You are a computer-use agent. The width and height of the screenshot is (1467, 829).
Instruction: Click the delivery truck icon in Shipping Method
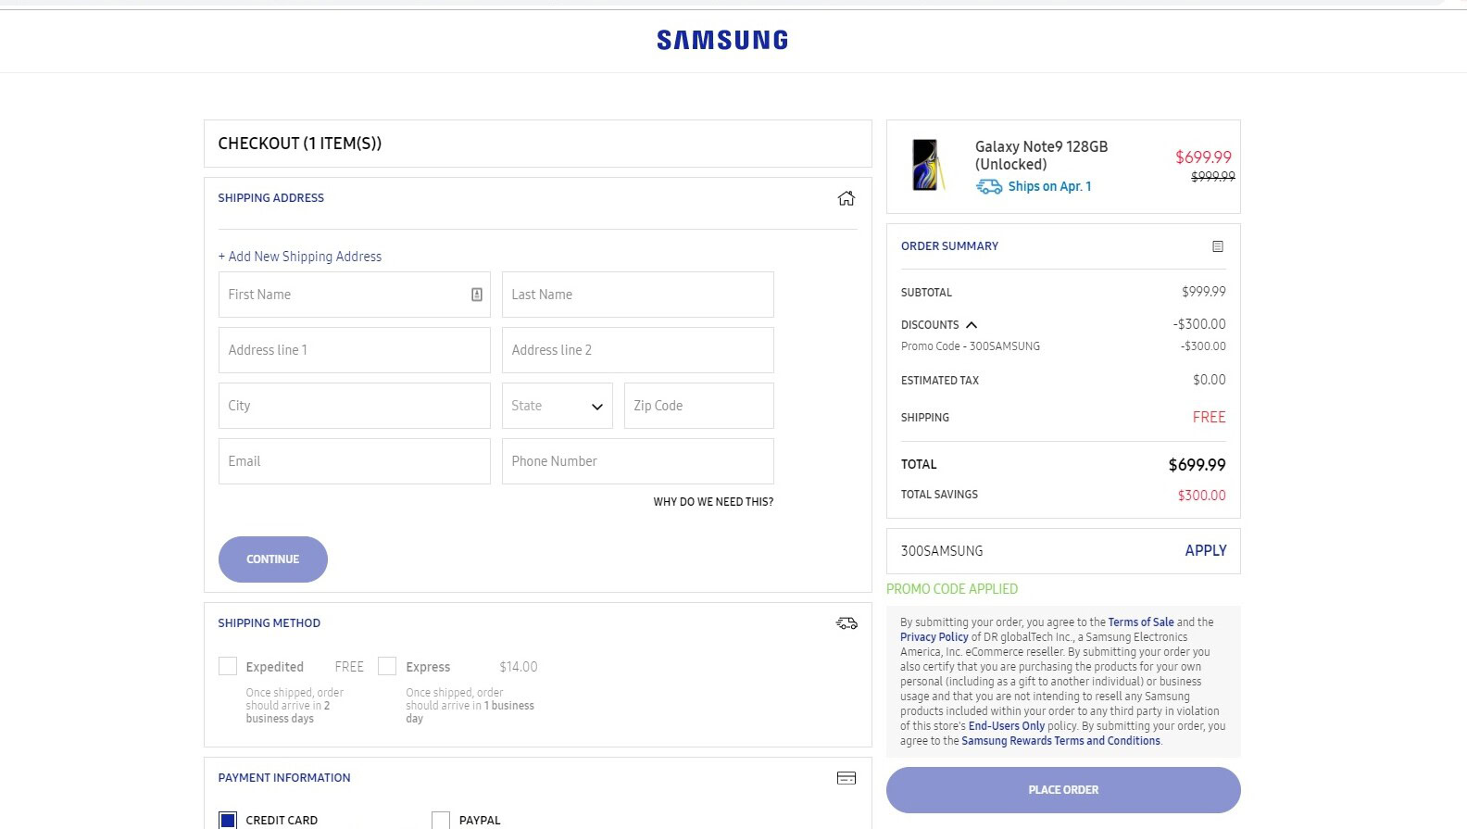coord(846,623)
